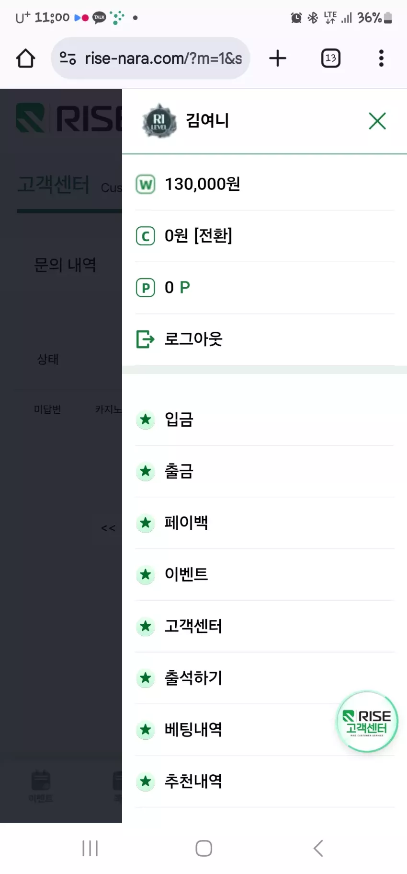407x874 pixels.
Task: Open 출석하기 attendance check entry
Action: (x=264, y=678)
